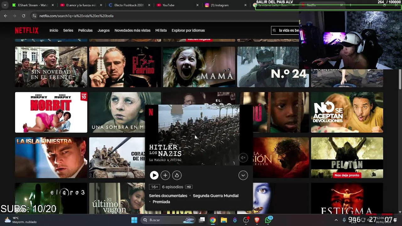Open Pelotón movie thumbnail
Image resolution: width=402 pixels, height=226 pixels.
tap(347, 158)
